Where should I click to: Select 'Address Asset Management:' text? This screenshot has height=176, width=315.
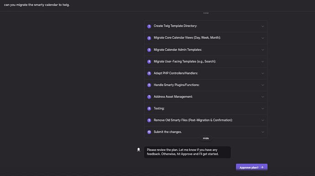(x=173, y=97)
